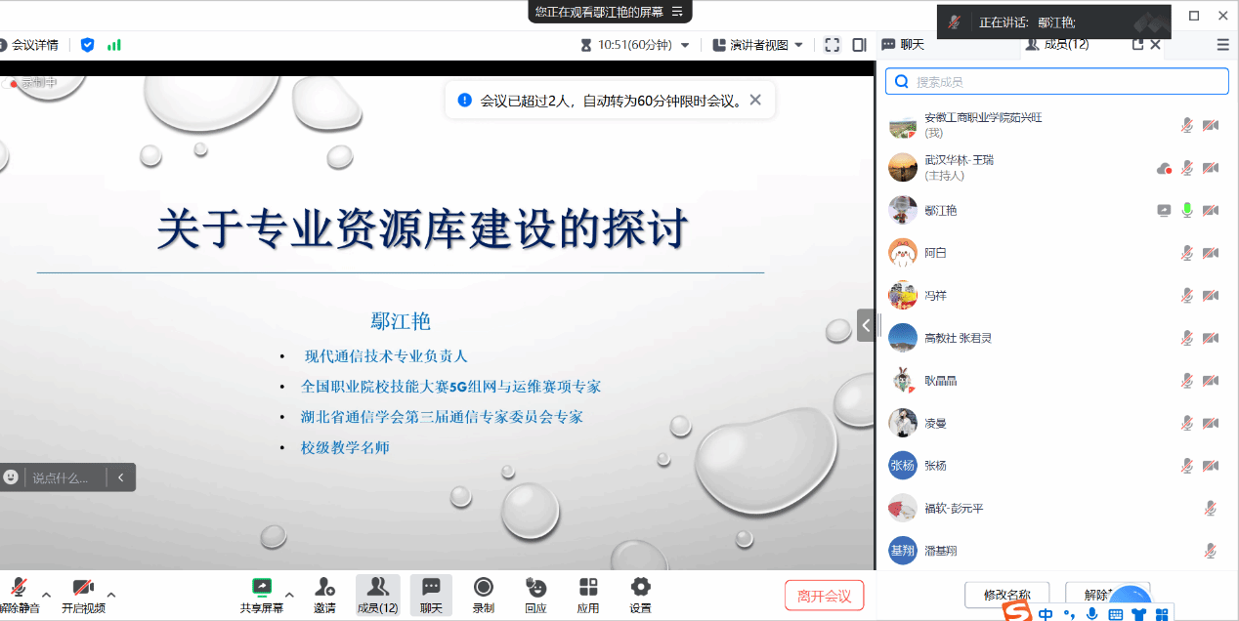
Task: Click the 搜索成员 search field
Action: [1065, 82]
